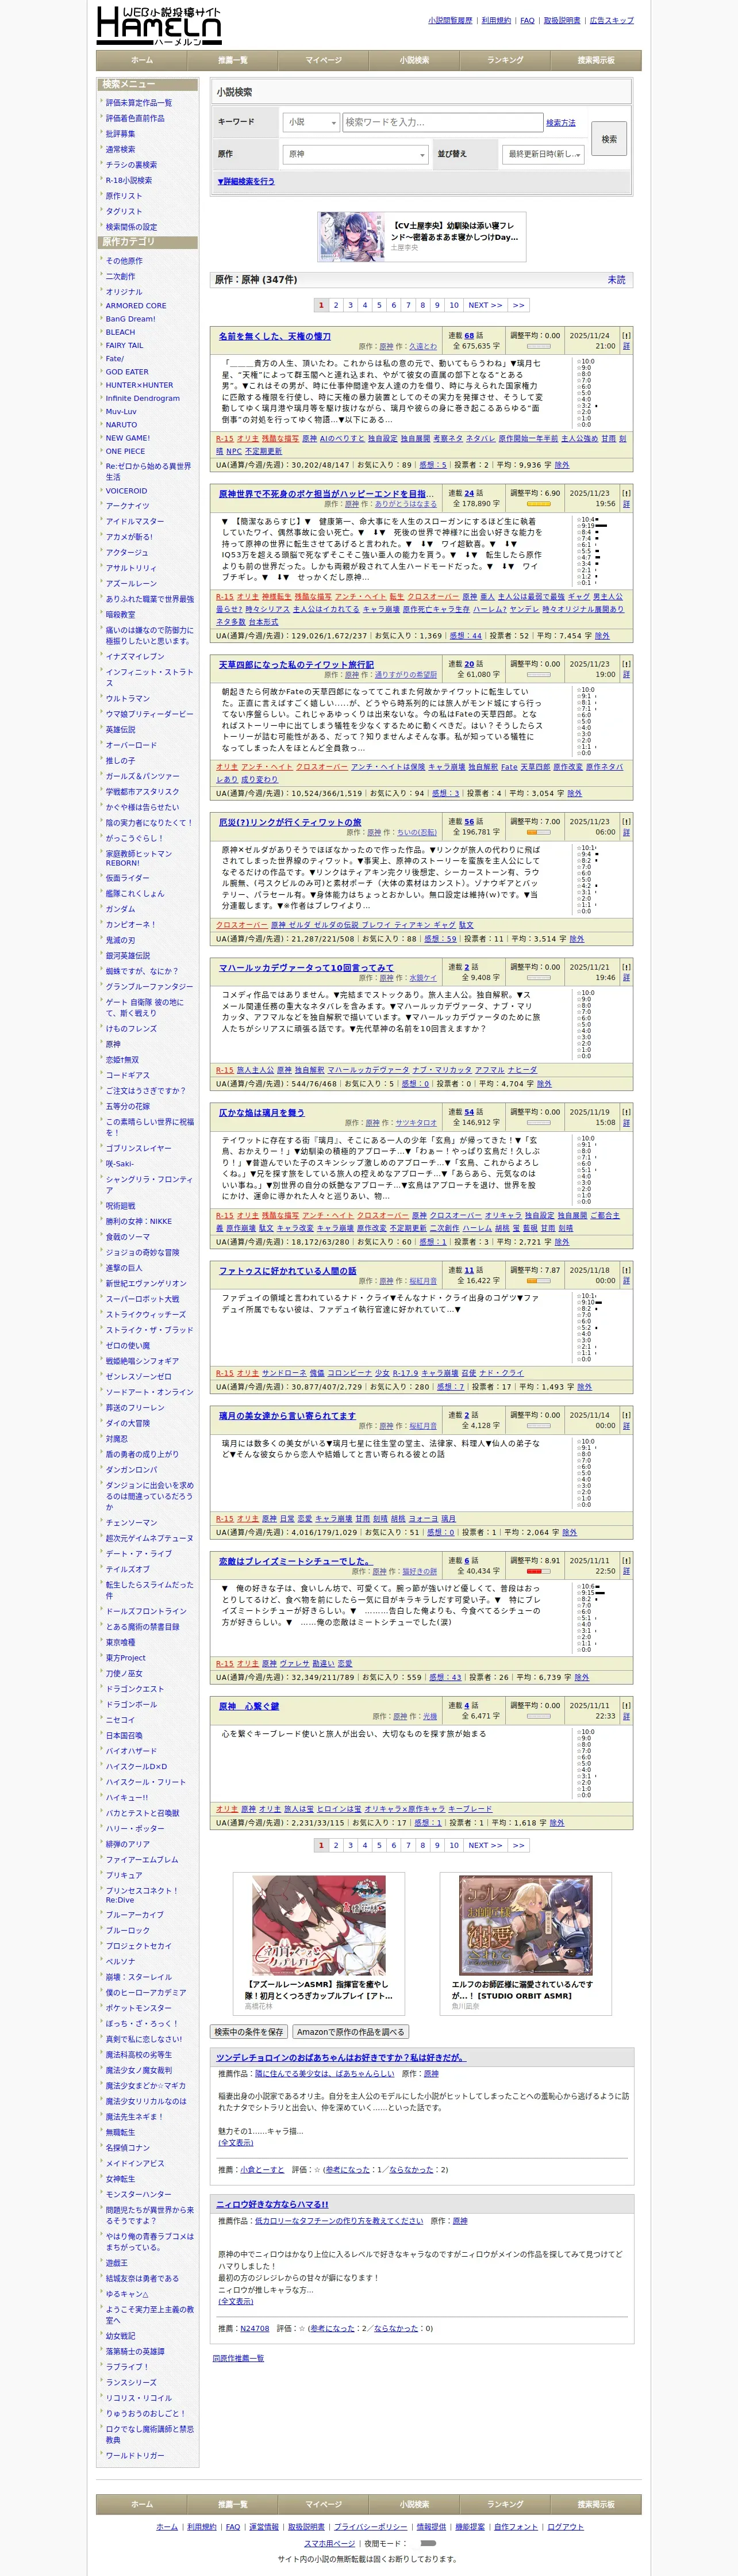Click the クロスオーバー tag on 厄災(?)リンクが行くテイワットの旅
Screen dimensions: 738x2576
pyautogui.click(x=242, y=925)
